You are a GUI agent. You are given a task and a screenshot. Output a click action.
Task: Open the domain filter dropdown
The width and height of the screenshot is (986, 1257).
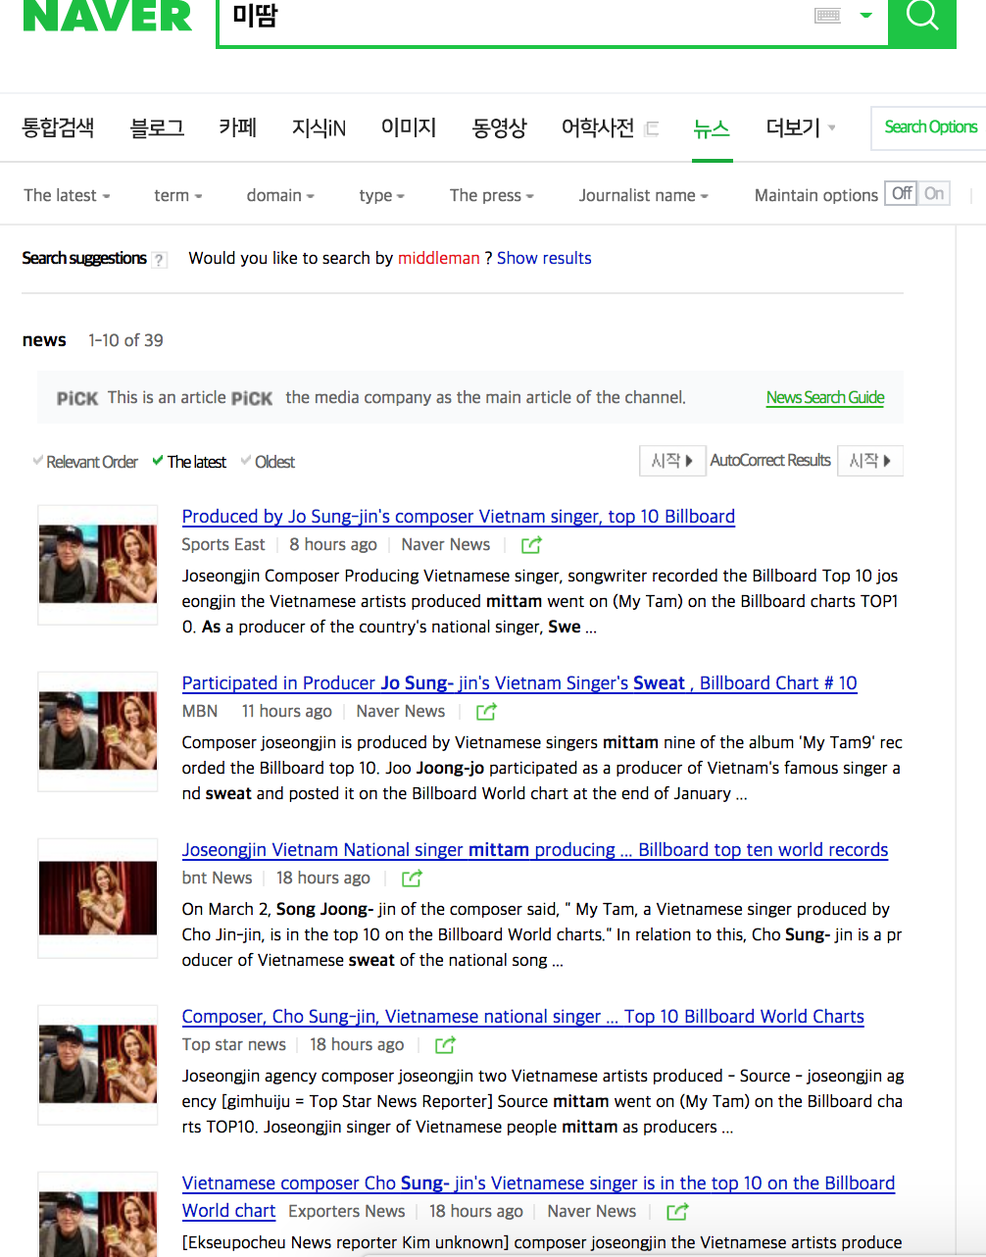(x=280, y=195)
